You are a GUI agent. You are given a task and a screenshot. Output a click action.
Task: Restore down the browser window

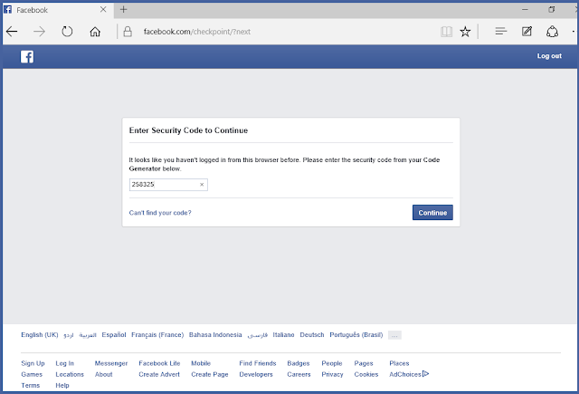click(x=551, y=10)
